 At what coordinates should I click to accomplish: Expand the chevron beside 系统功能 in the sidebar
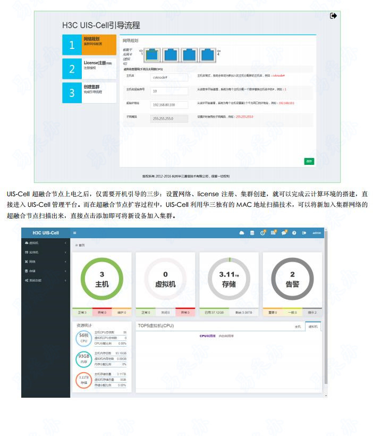click(x=65, y=281)
